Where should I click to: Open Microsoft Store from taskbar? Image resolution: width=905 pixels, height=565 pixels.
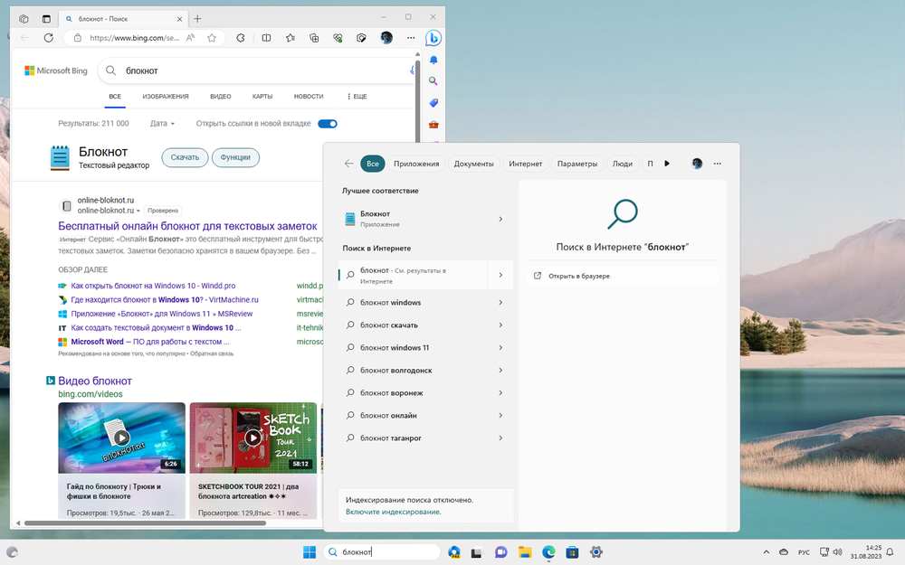pos(572,552)
